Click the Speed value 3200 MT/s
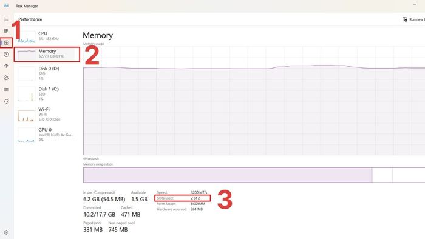This screenshot has height=239, width=425. 199,192
